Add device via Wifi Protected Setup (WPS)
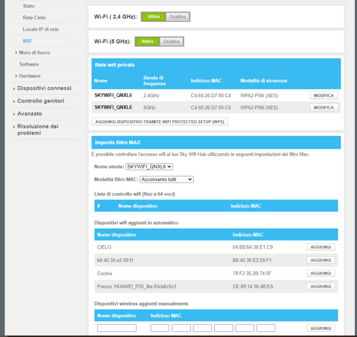The height and width of the screenshot is (337, 357). click(160, 122)
